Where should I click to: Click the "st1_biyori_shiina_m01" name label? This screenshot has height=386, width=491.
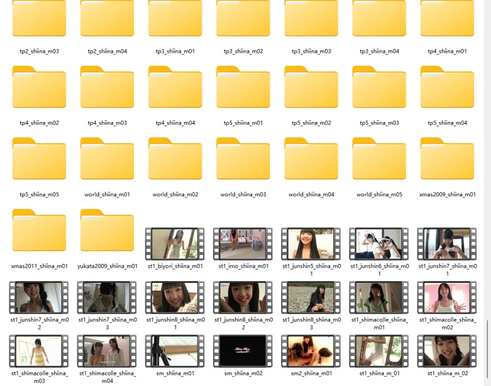coord(175,266)
